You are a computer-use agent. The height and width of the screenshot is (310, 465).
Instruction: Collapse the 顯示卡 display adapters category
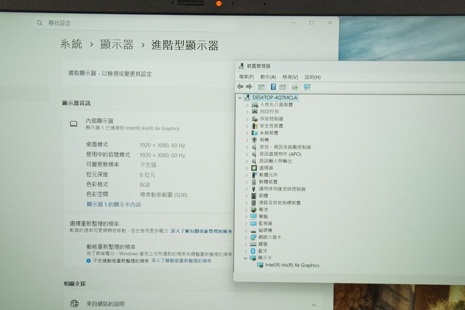(x=245, y=258)
